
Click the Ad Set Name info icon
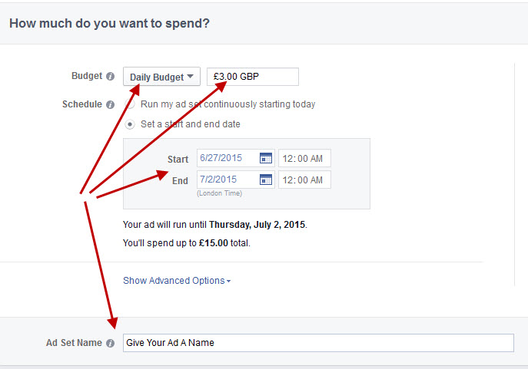coord(110,343)
